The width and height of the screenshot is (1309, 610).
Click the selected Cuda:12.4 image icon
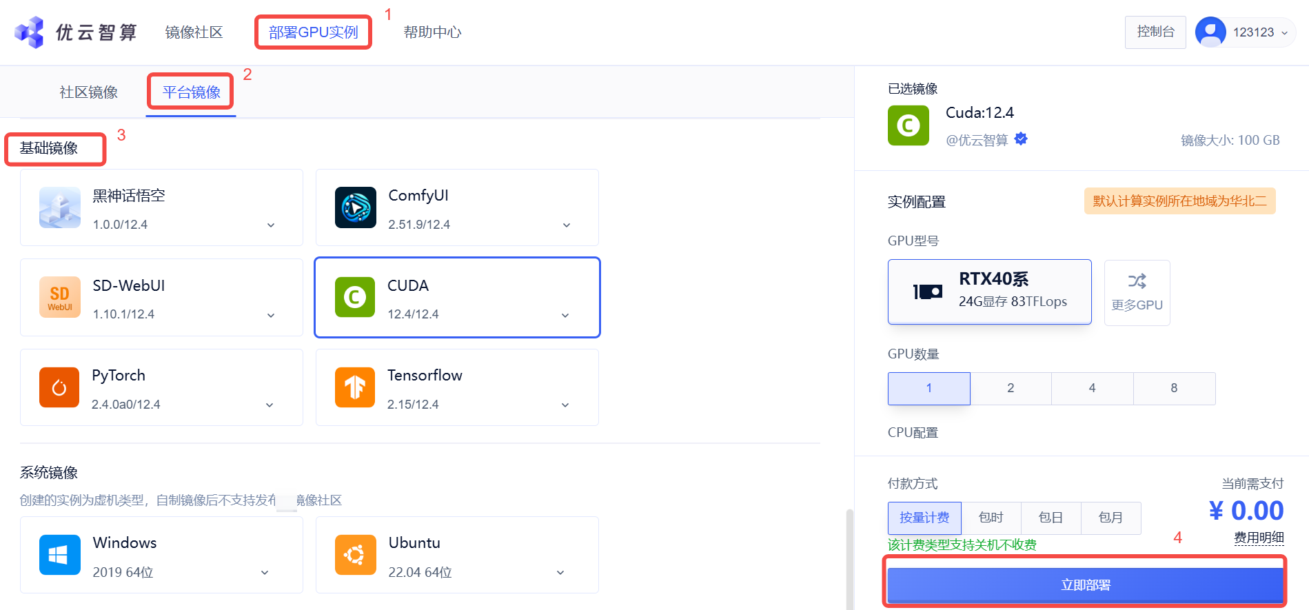coord(909,125)
